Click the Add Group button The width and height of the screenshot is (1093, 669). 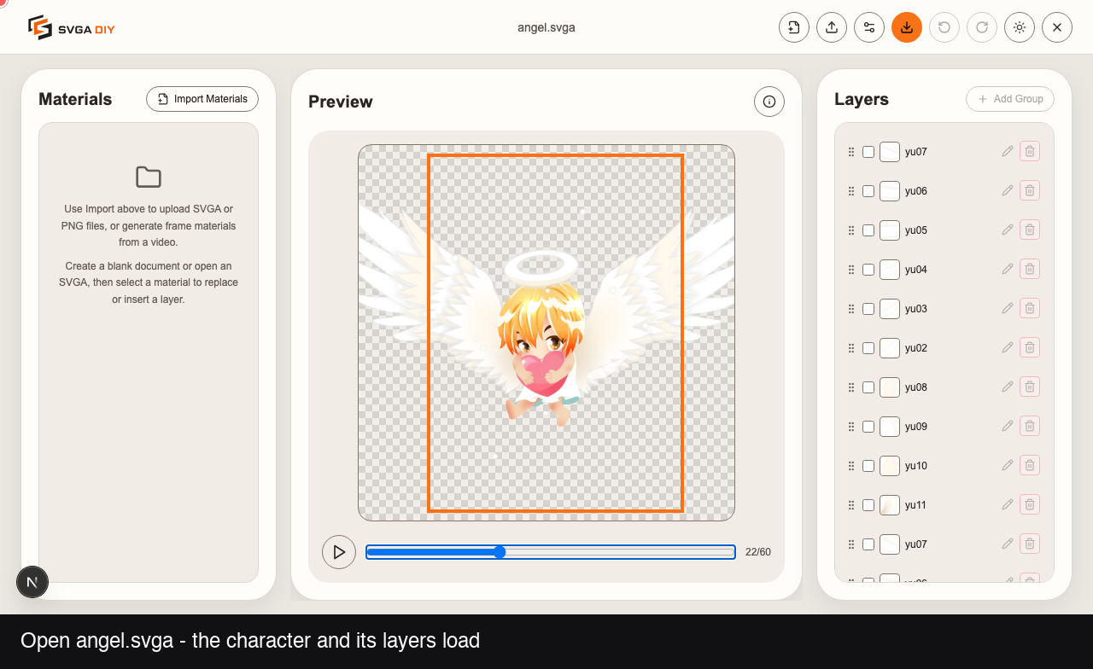pos(1010,99)
